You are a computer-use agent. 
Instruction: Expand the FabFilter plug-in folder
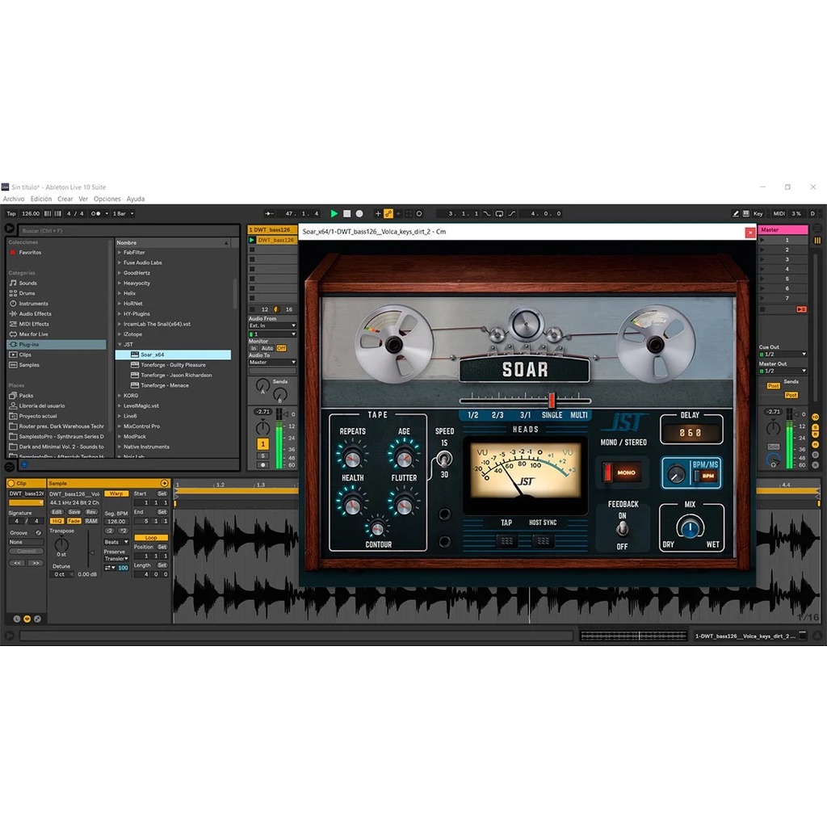pyautogui.click(x=120, y=253)
